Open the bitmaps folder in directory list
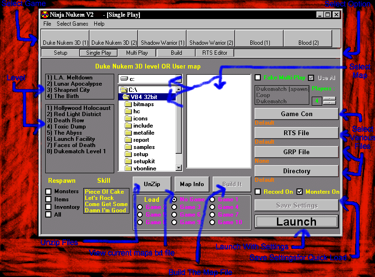Image resolution: width=375 pixels, height=277 pixels. click(143, 104)
